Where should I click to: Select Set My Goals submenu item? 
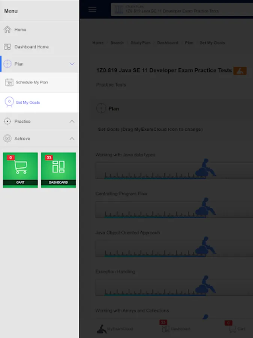[x=39, y=103]
